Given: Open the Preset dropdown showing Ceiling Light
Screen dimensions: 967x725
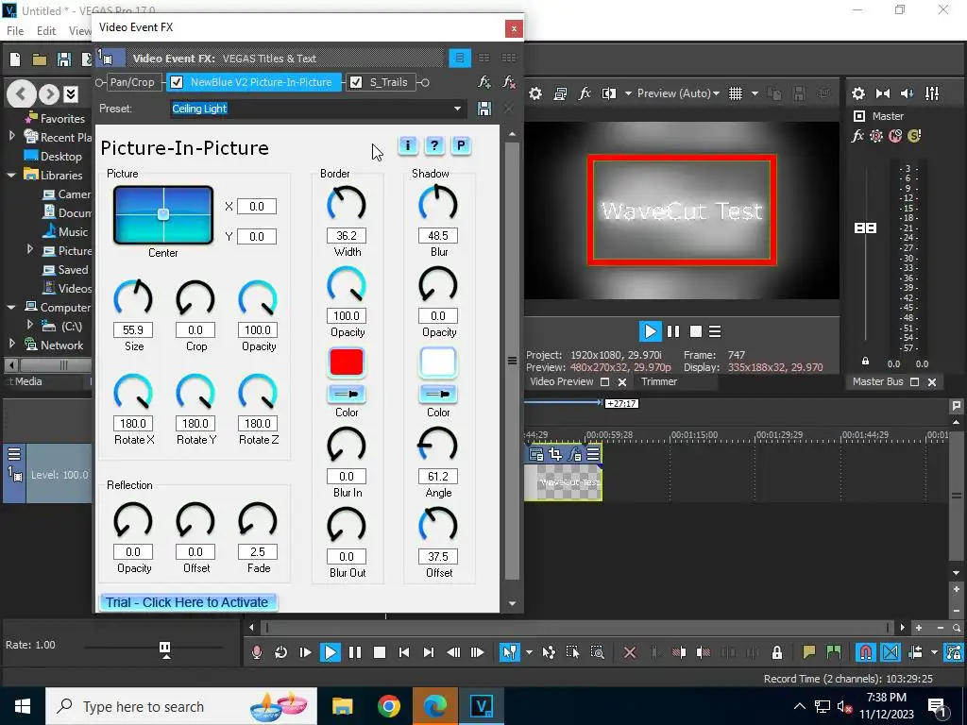Looking at the screenshot, I should tap(457, 109).
